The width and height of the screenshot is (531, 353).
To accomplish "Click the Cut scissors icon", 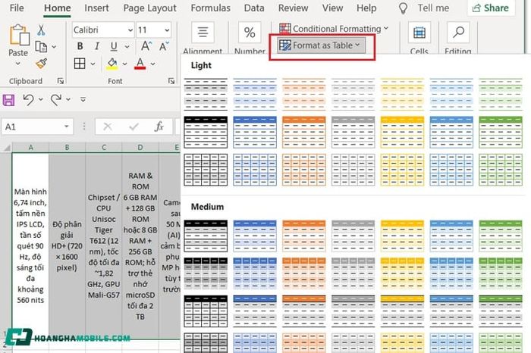I will (x=41, y=30).
